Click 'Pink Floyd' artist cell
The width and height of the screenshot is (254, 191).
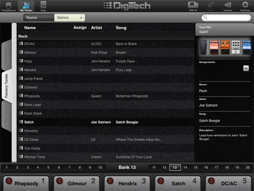click(x=99, y=52)
